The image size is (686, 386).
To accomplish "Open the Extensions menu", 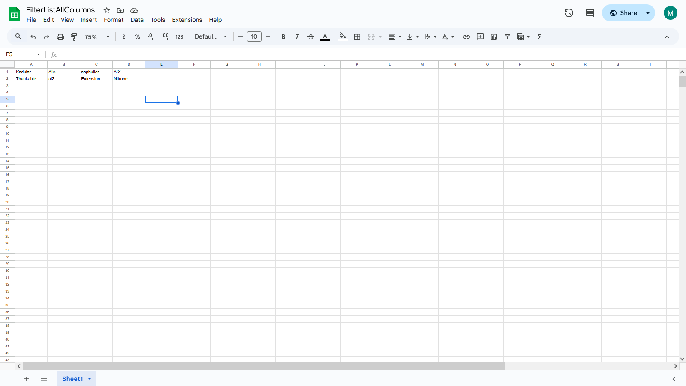I will pyautogui.click(x=187, y=20).
